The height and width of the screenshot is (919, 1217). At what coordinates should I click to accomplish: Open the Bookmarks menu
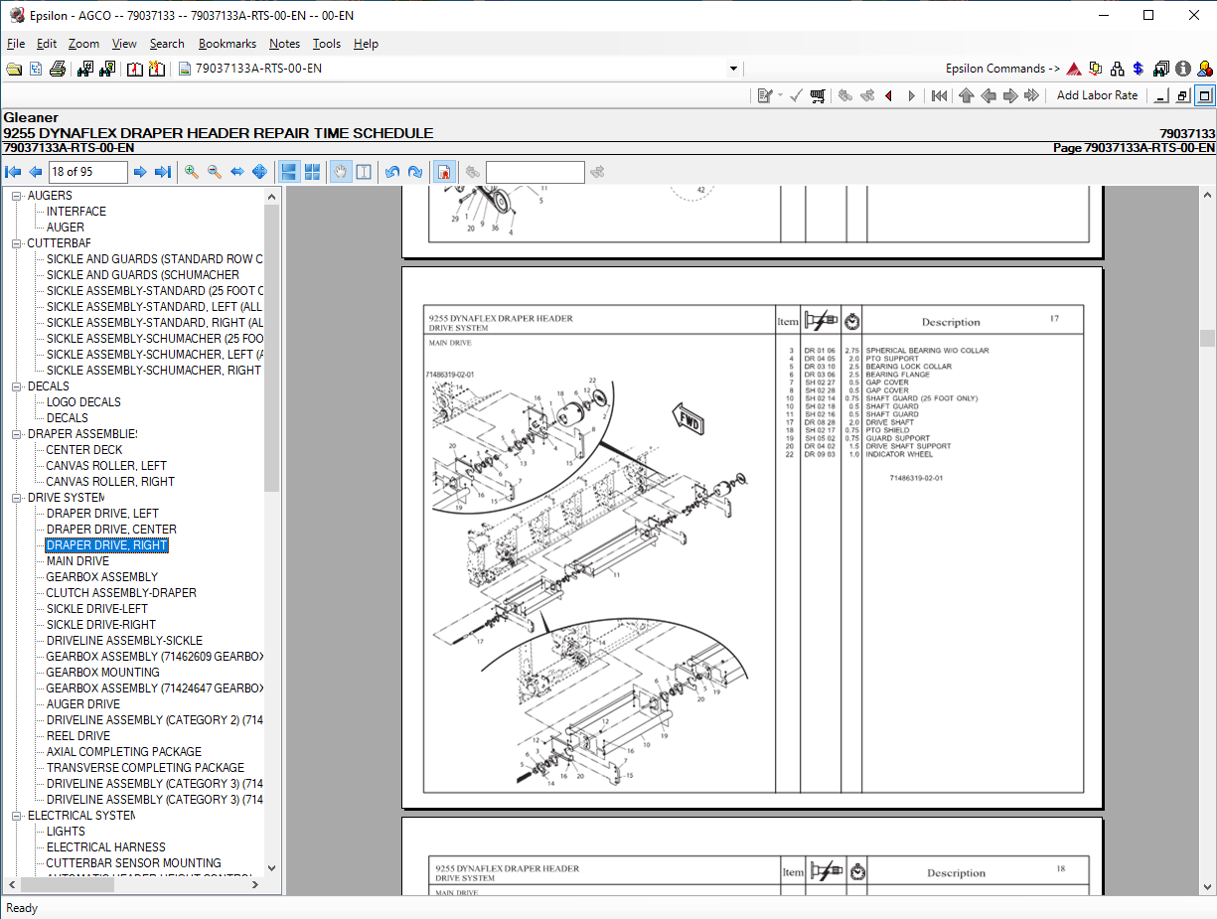coord(228,44)
